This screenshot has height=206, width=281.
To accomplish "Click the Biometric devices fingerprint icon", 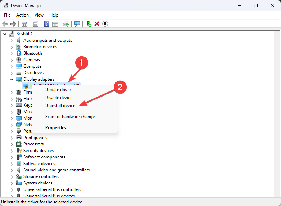I will pos(18,47).
